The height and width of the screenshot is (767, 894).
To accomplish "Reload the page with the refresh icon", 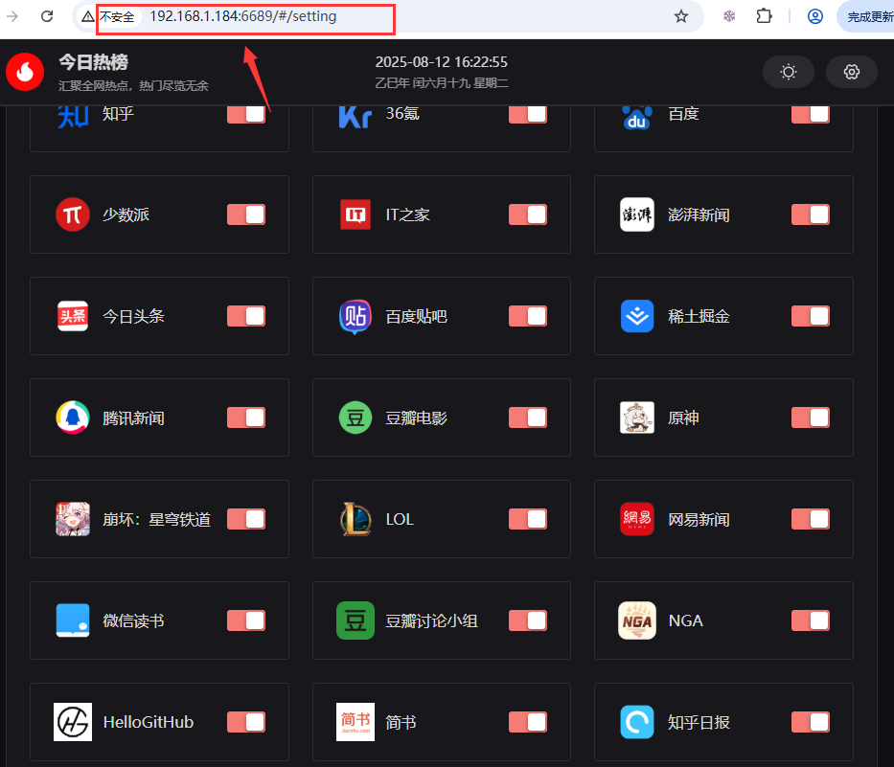I will (47, 16).
